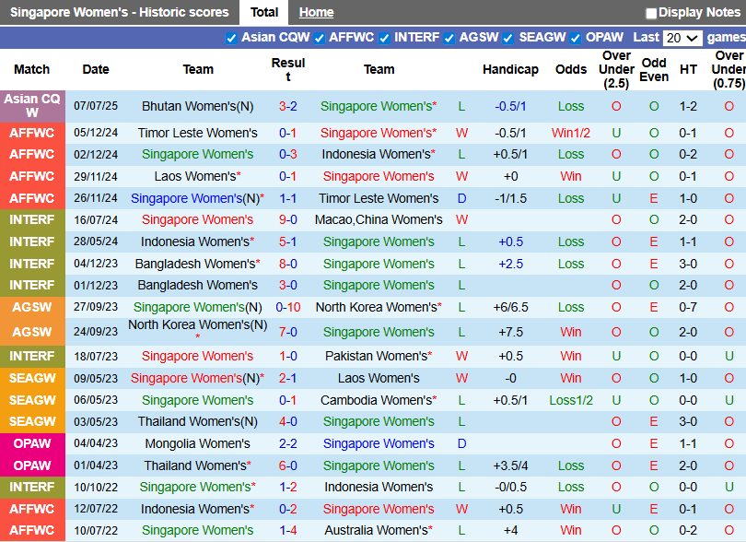Click the Odds column header
The image size is (746, 542).
[571, 69]
